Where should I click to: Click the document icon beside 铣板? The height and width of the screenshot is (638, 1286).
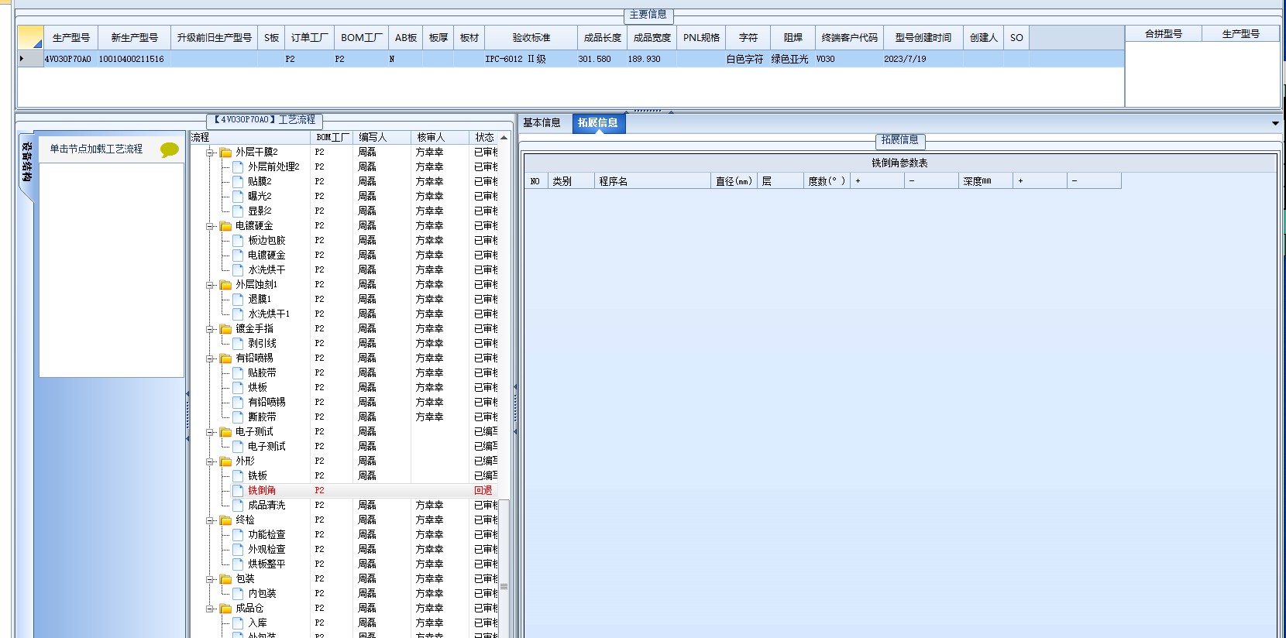point(238,476)
